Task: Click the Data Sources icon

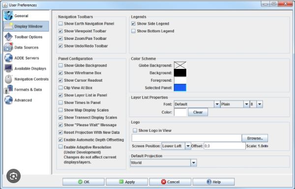Action: (8, 47)
